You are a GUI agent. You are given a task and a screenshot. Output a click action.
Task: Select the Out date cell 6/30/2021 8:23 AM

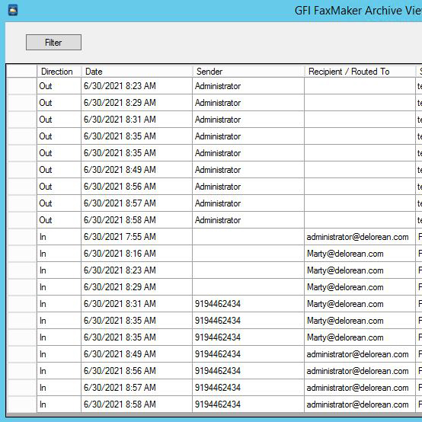pos(136,86)
